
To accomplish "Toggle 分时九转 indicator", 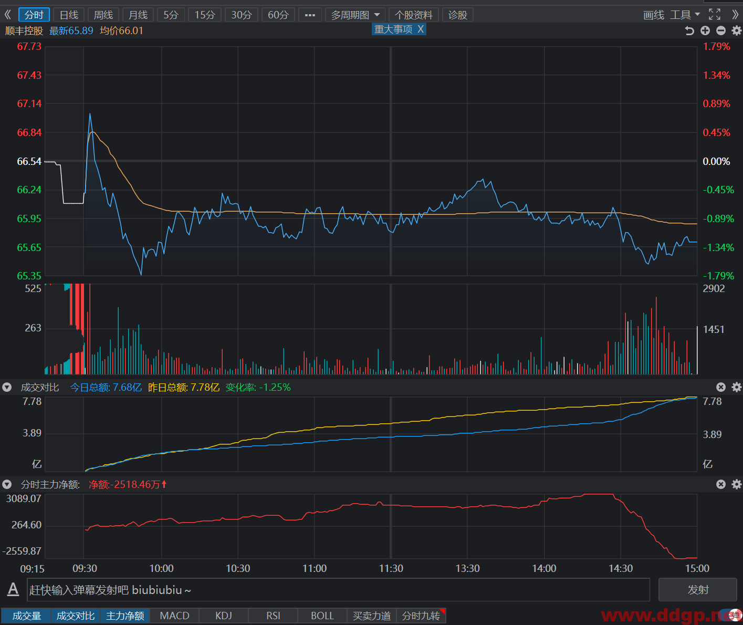I will pos(421,616).
